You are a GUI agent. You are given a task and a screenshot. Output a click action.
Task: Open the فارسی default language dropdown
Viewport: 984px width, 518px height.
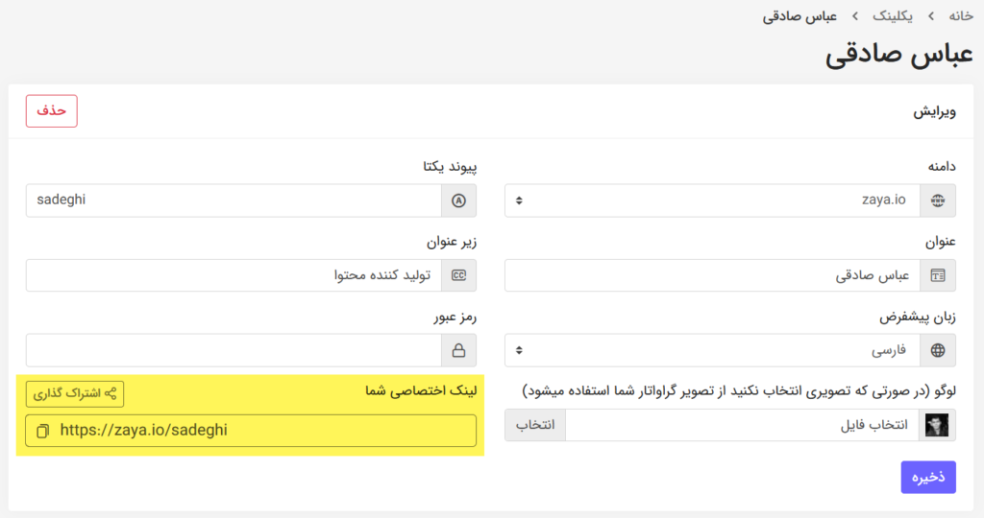(712, 350)
